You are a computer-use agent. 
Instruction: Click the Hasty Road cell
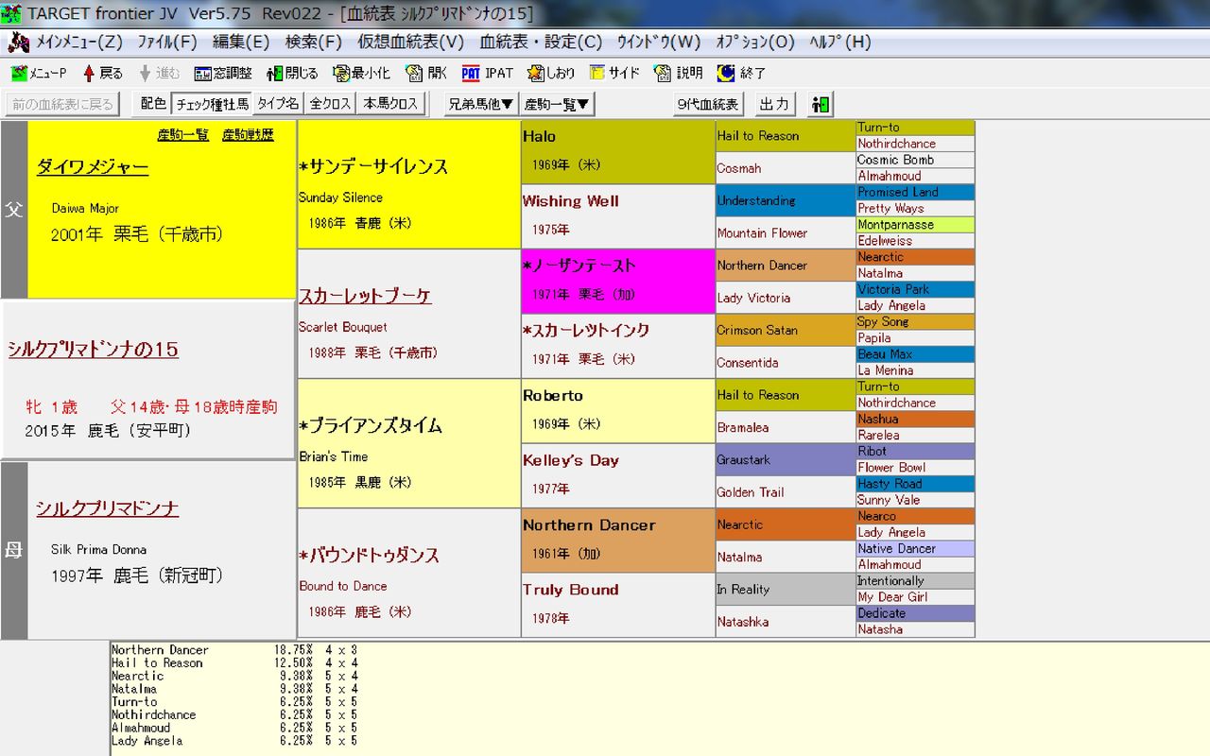tap(915, 483)
